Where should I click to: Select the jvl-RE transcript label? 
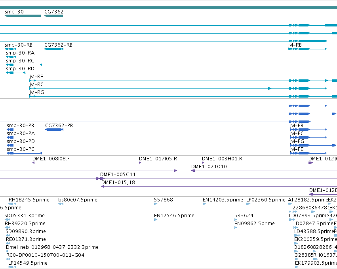pyautogui.click(x=36, y=77)
